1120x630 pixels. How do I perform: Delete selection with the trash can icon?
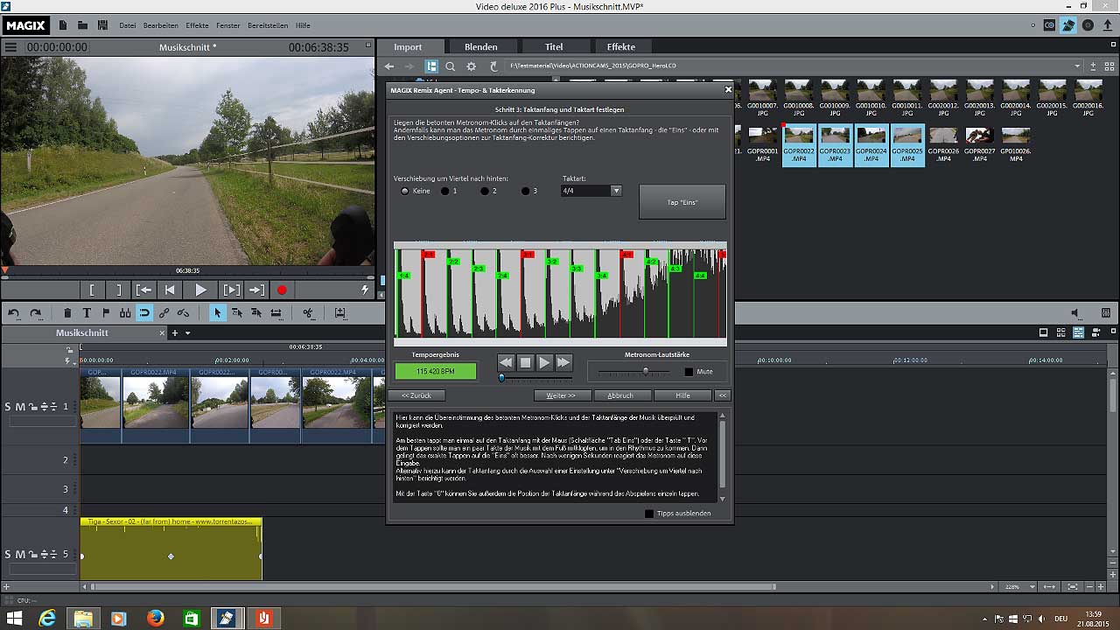pyautogui.click(x=67, y=313)
